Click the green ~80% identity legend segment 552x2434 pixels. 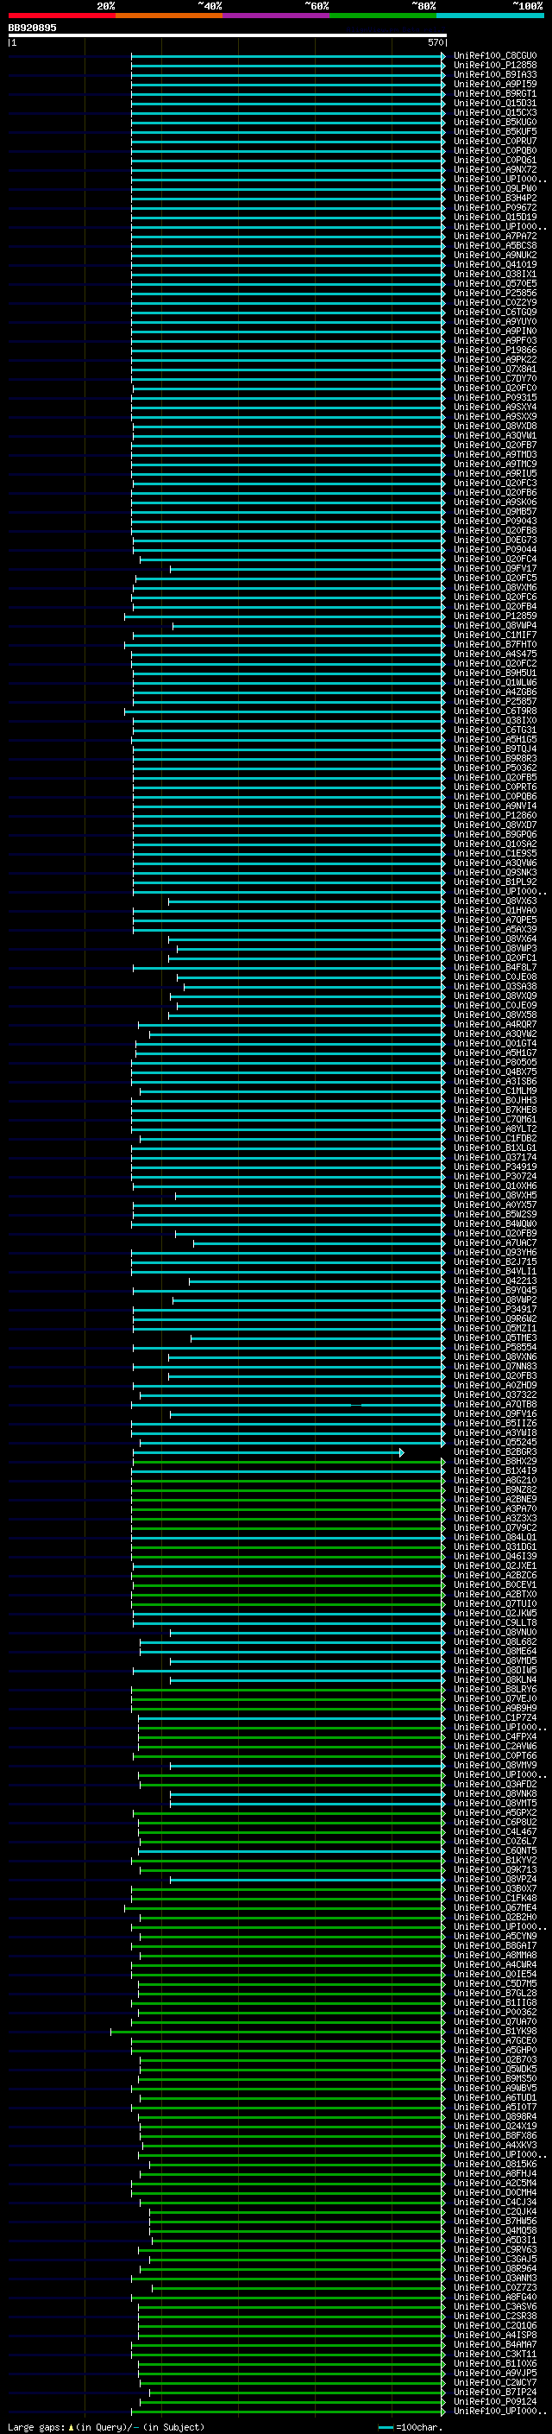click(383, 16)
